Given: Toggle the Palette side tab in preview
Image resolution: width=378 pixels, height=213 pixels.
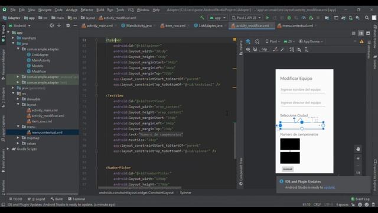Looking at the screenshot, I should pyautogui.click(x=241, y=48).
